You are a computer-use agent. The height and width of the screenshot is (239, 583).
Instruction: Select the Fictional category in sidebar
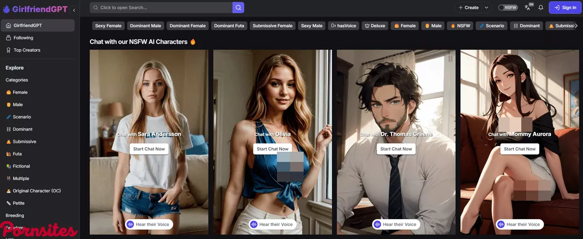(x=21, y=166)
